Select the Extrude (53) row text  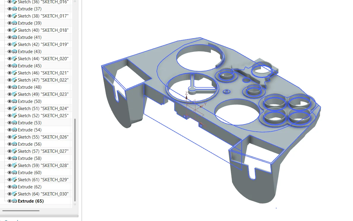30,123
